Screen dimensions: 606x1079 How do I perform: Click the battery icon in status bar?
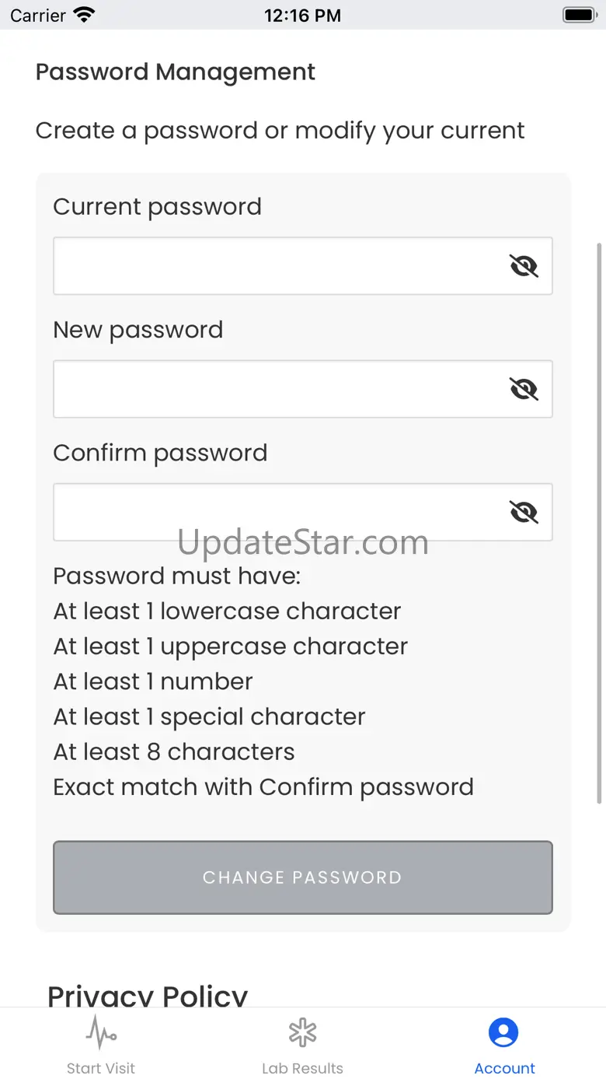pos(579,15)
